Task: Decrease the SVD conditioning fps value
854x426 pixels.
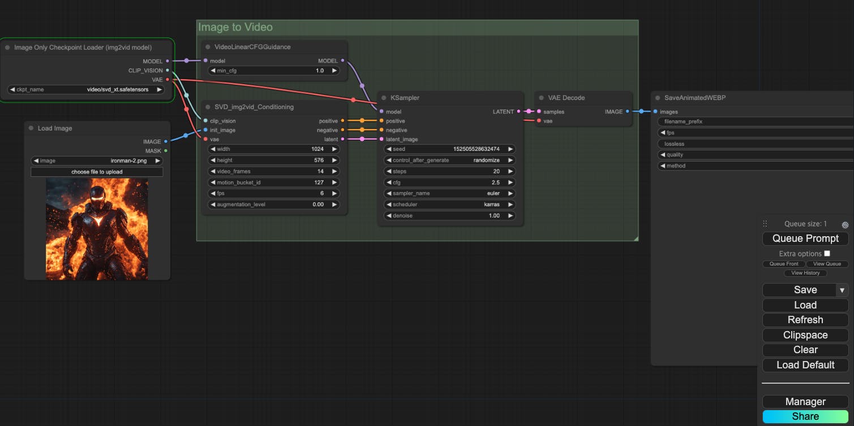Action: coord(213,193)
